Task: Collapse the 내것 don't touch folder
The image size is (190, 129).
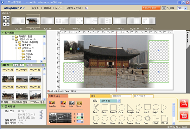Action: pos(13,39)
